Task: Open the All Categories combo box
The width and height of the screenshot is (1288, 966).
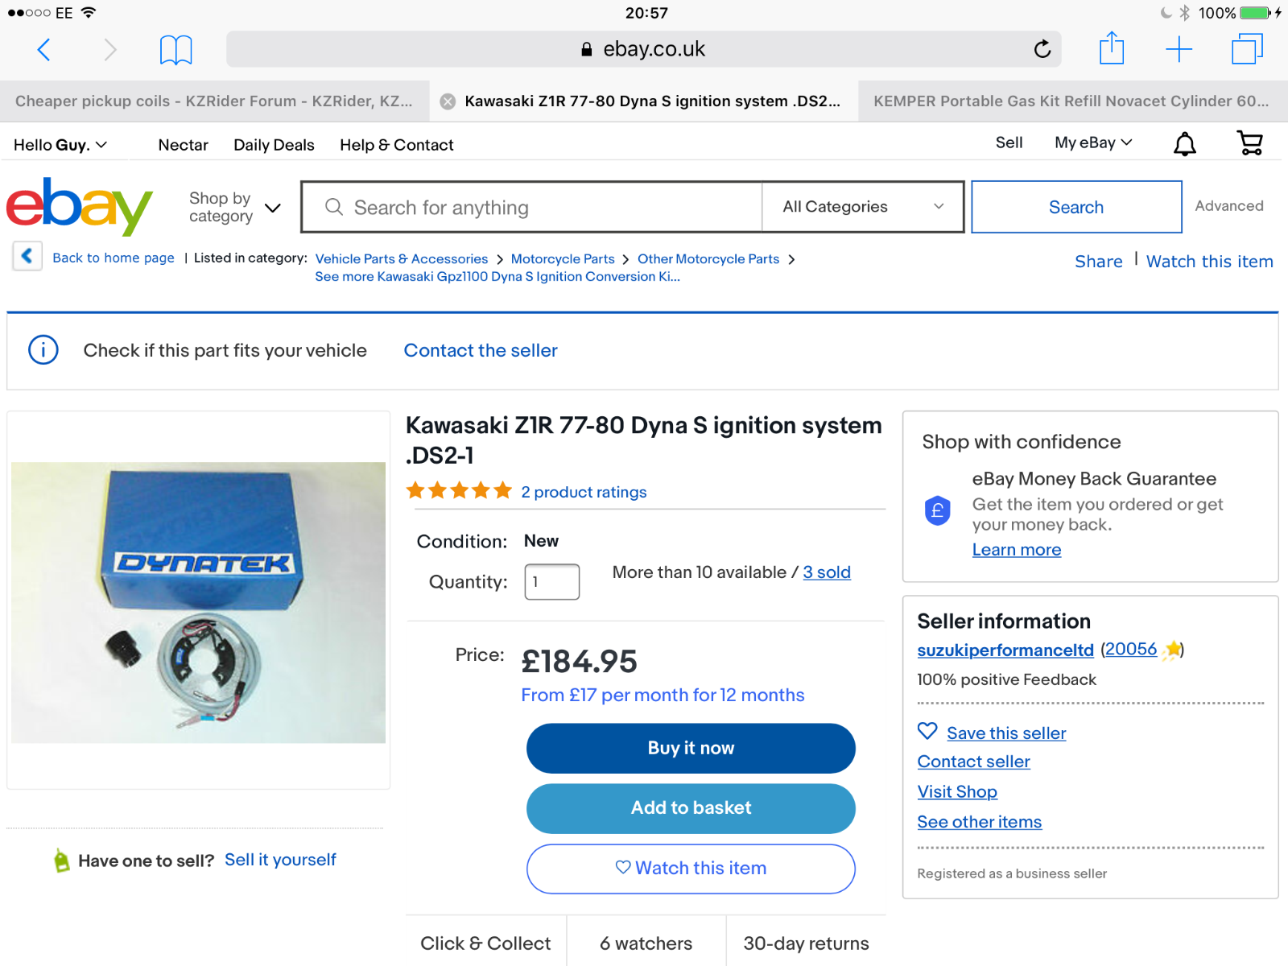Action: point(863,207)
